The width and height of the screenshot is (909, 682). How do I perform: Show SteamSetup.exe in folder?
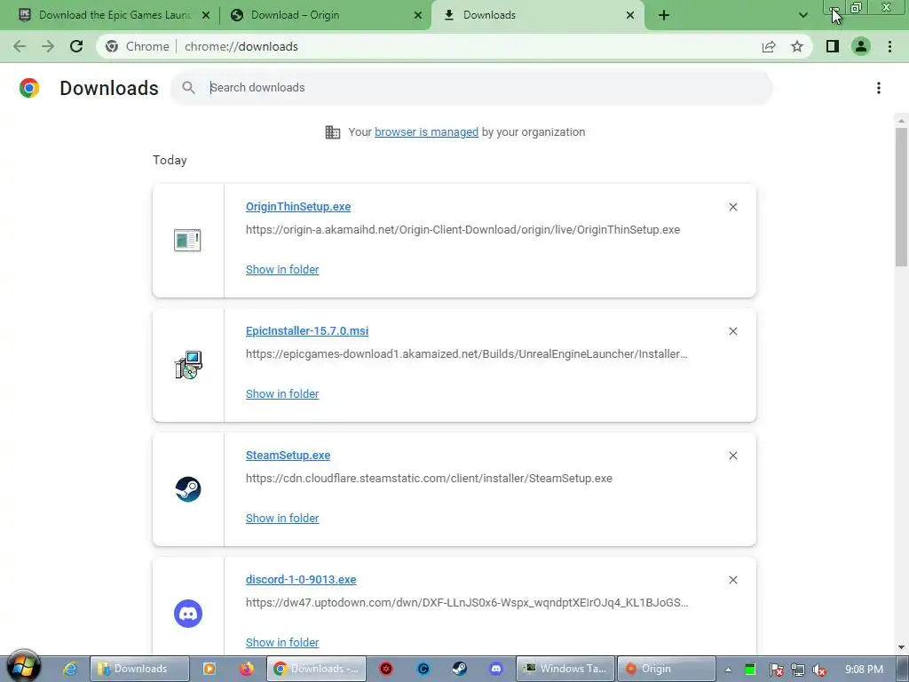click(x=282, y=519)
